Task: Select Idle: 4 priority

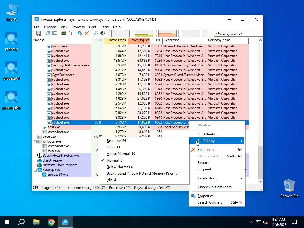Action: click(143, 180)
